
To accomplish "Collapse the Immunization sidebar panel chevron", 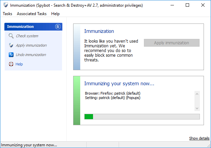I will pyautogui.click(x=58, y=27).
